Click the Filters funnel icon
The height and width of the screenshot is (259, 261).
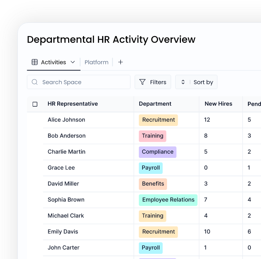coord(142,82)
